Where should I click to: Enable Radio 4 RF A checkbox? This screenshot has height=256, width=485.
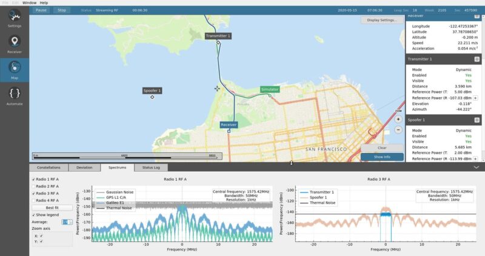tap(33, 201)
